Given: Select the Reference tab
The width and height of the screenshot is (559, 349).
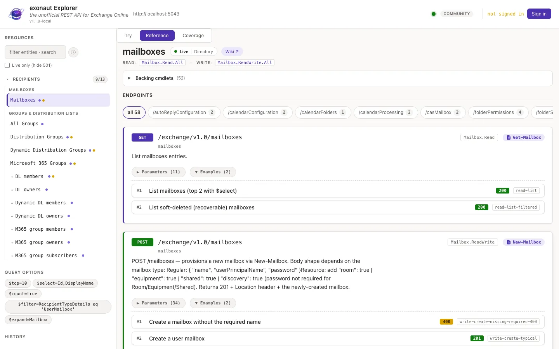Looking at the screenshot, I should click(x=157, y=35).
